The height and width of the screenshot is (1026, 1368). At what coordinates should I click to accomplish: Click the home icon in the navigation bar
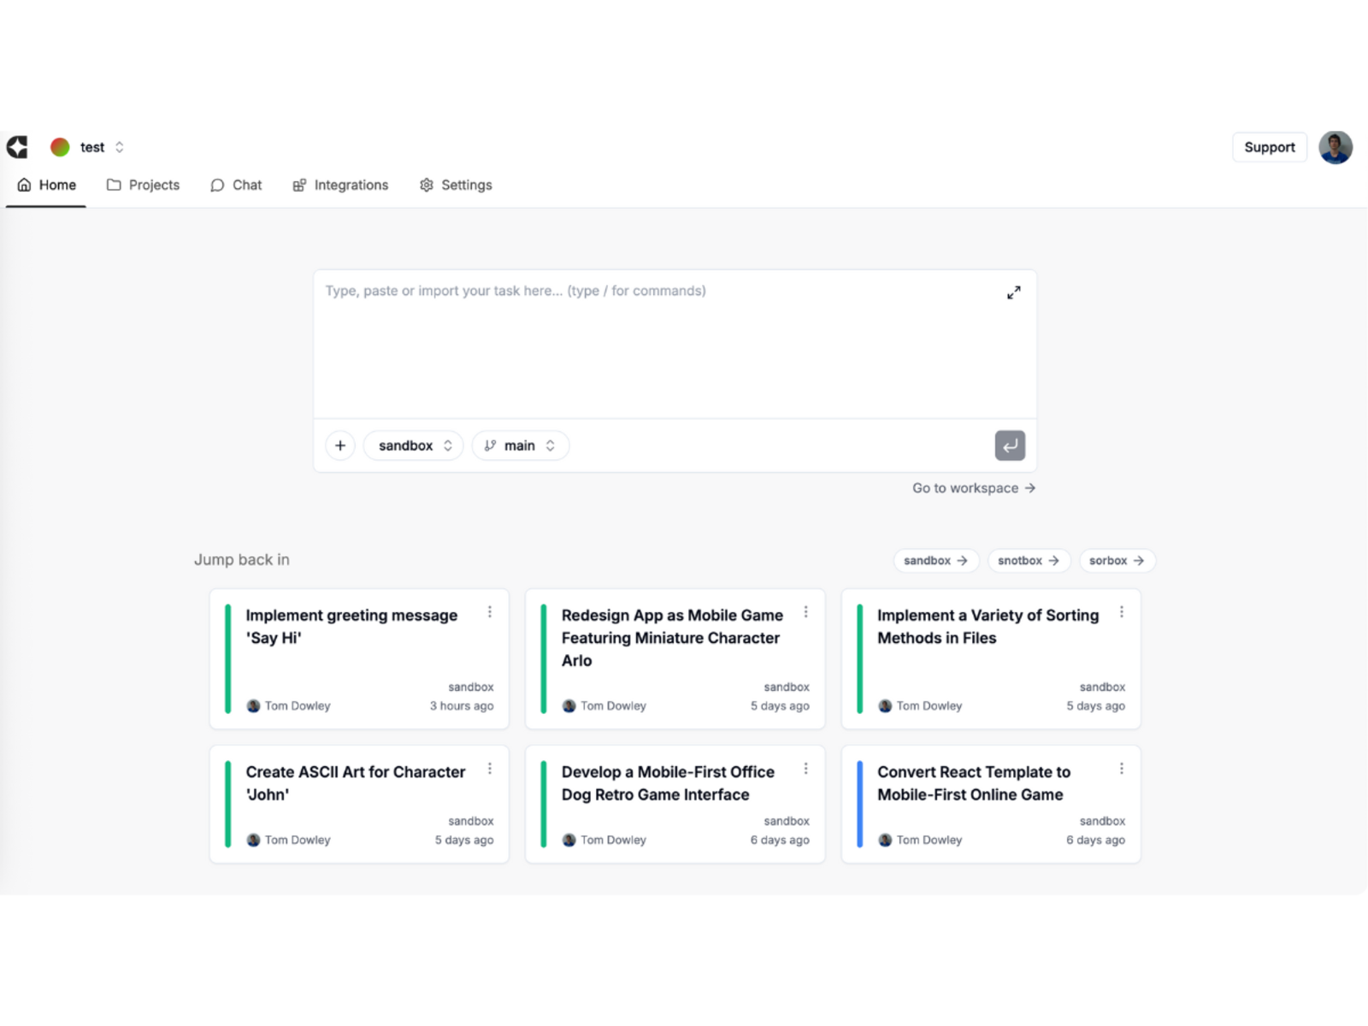24,185
